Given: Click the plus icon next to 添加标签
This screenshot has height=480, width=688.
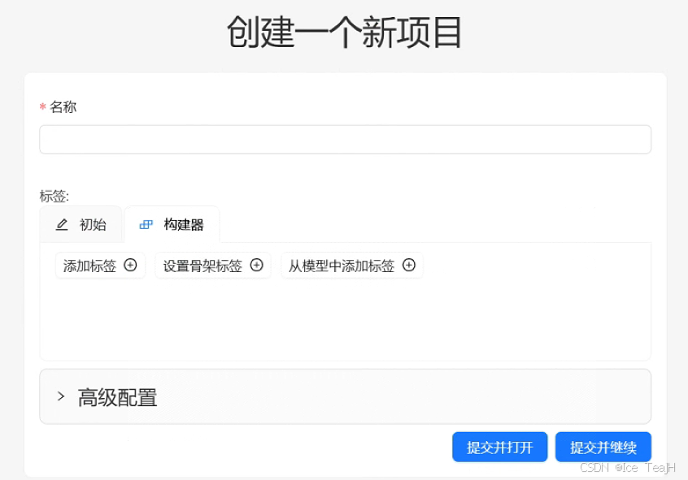Looking at the screenshot, I should pyautogui.click(x=130, y=265).
